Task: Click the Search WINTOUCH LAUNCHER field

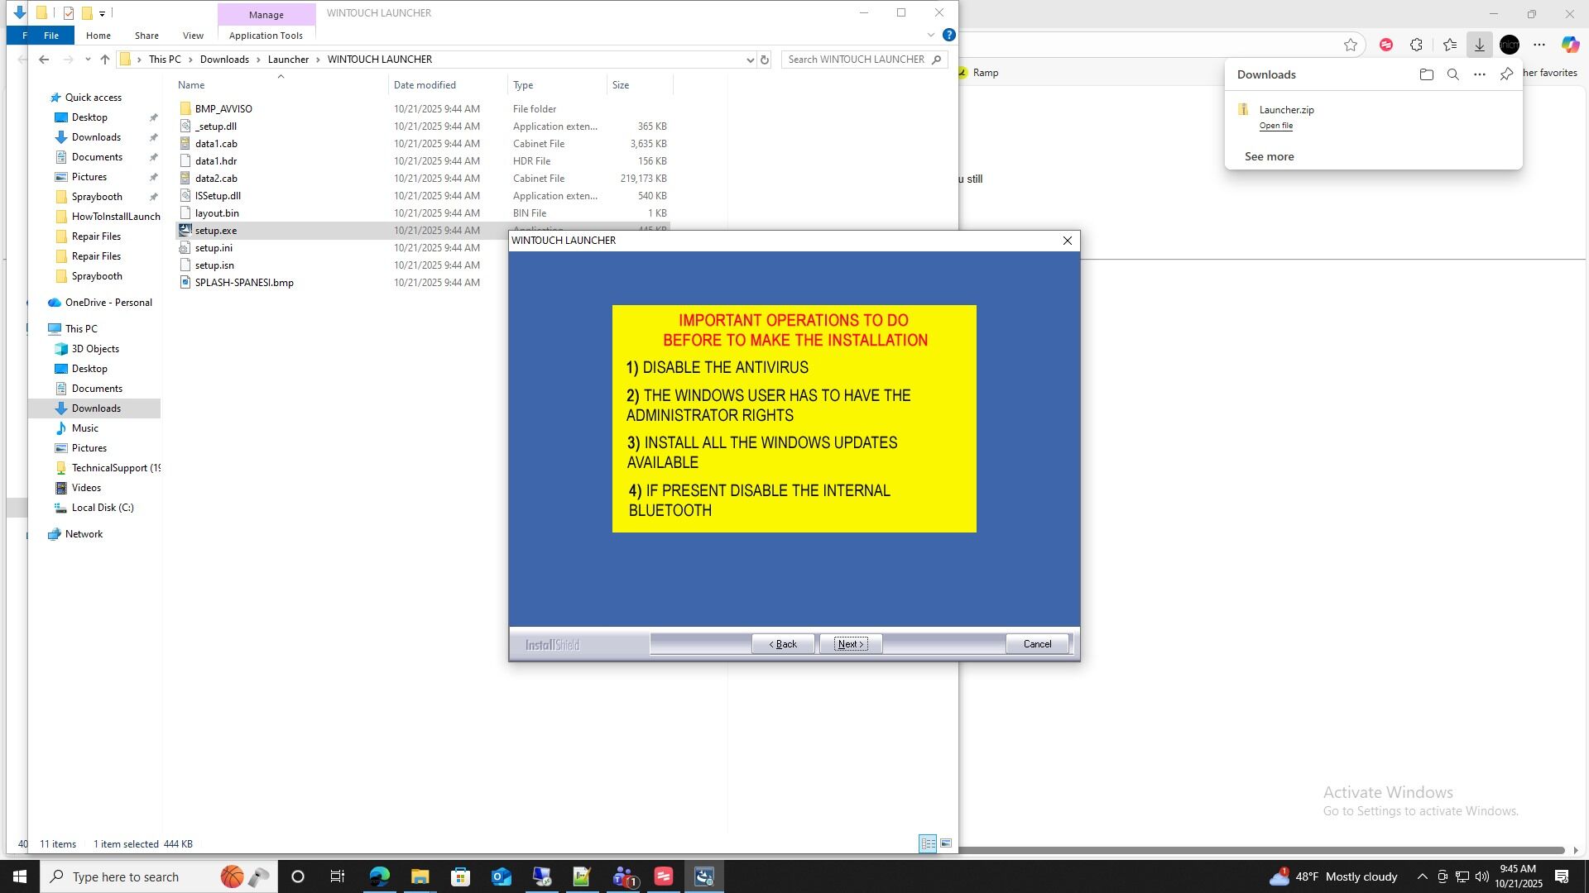Action: point(856,60)
